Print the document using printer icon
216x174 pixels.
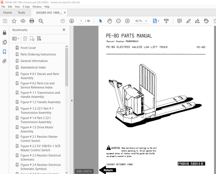(x=32, y=21)
